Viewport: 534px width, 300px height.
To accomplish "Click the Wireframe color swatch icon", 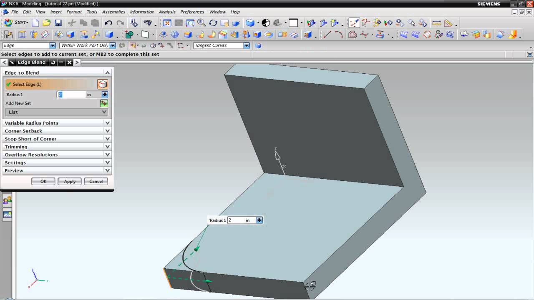I will coord(266,23).
